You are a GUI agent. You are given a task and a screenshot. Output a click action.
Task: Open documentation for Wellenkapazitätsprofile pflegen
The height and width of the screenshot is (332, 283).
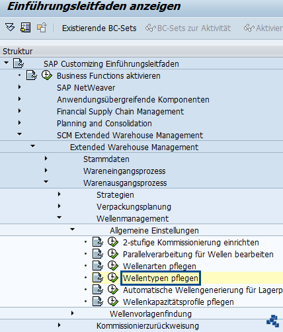(98, 302)
